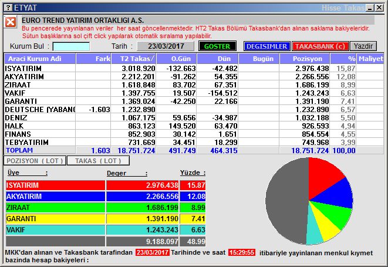Select the DEUTSCHE (YABANCI) row name
Image resolution: width=388 pixels, height=267 pixels.
[x=40, y=109]
